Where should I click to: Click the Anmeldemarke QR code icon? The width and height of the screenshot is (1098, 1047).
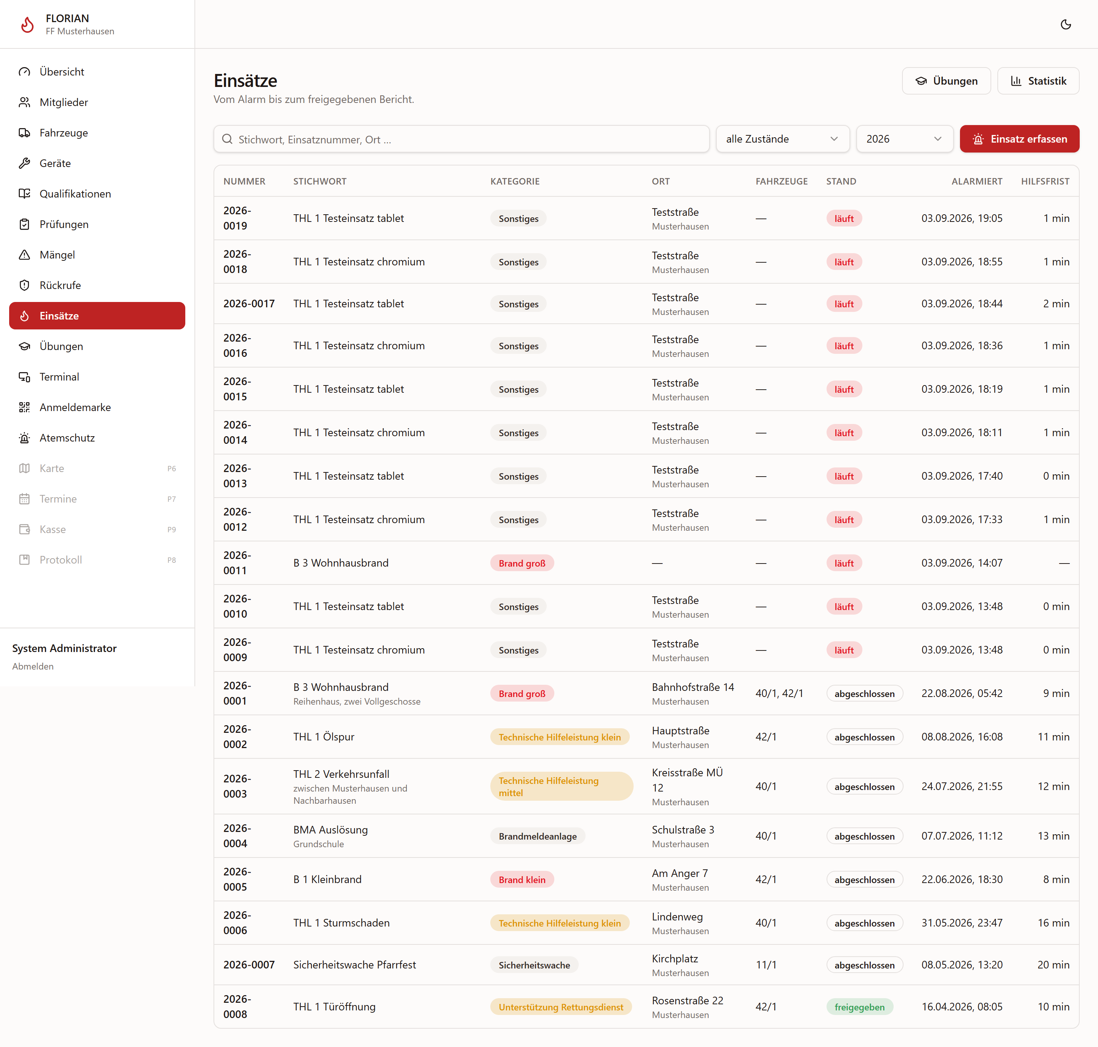tap(24, 408)
